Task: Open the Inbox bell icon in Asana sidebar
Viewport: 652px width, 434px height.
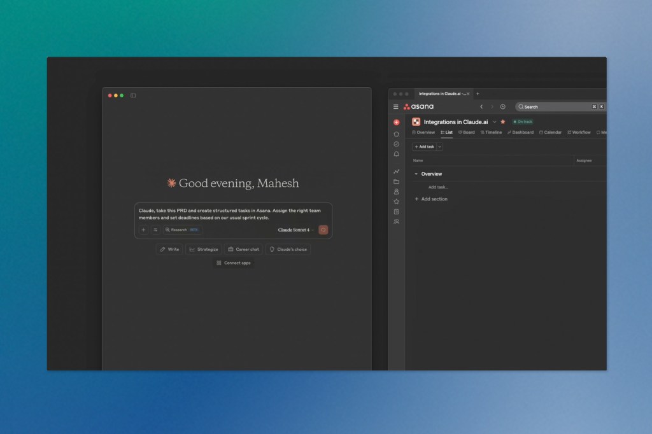Action: click(396, 154)
